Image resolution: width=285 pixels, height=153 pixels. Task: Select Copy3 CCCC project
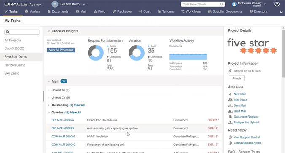[x=14, y=48]
